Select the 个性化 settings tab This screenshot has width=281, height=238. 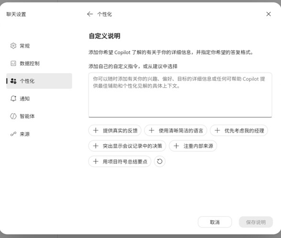pos(39,81)
